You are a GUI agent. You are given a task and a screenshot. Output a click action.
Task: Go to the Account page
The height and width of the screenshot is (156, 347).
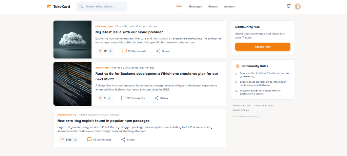point(230,6)
